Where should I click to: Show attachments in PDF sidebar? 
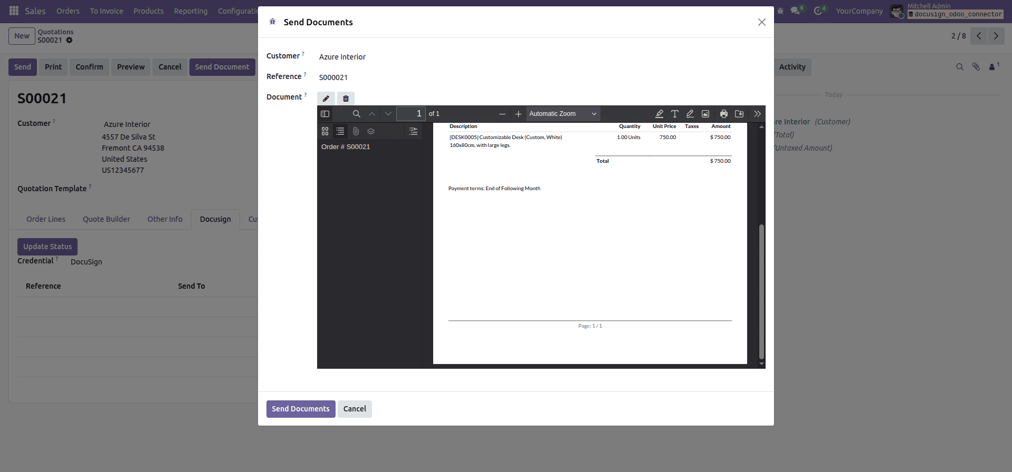point(356,131)
